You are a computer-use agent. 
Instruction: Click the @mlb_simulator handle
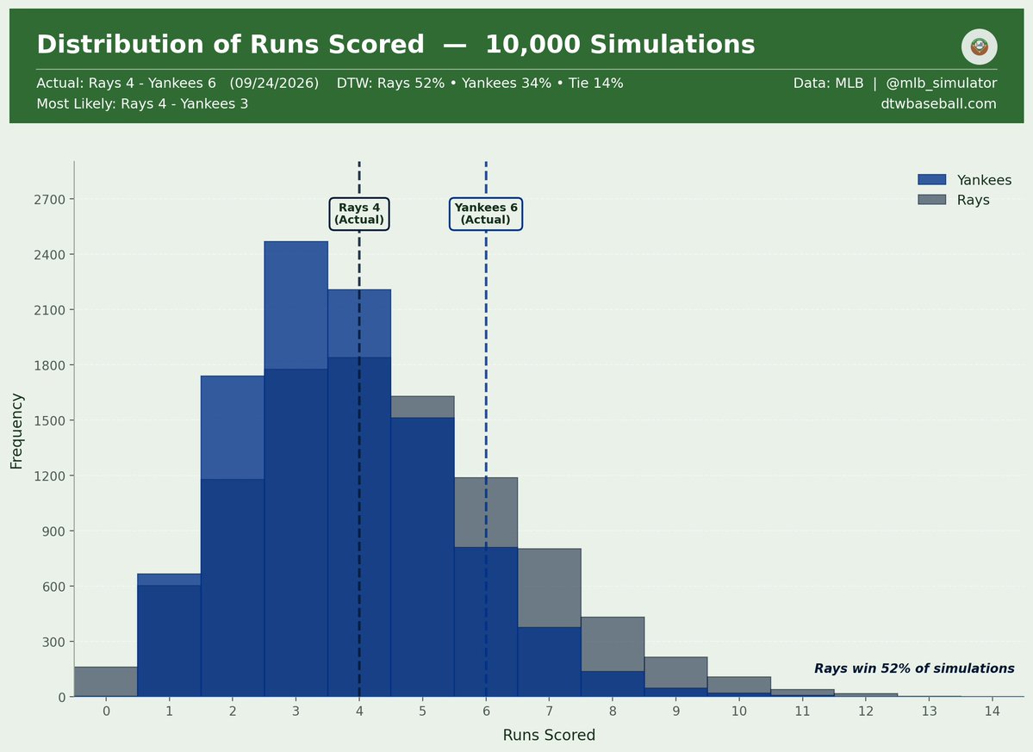[941, 83]
